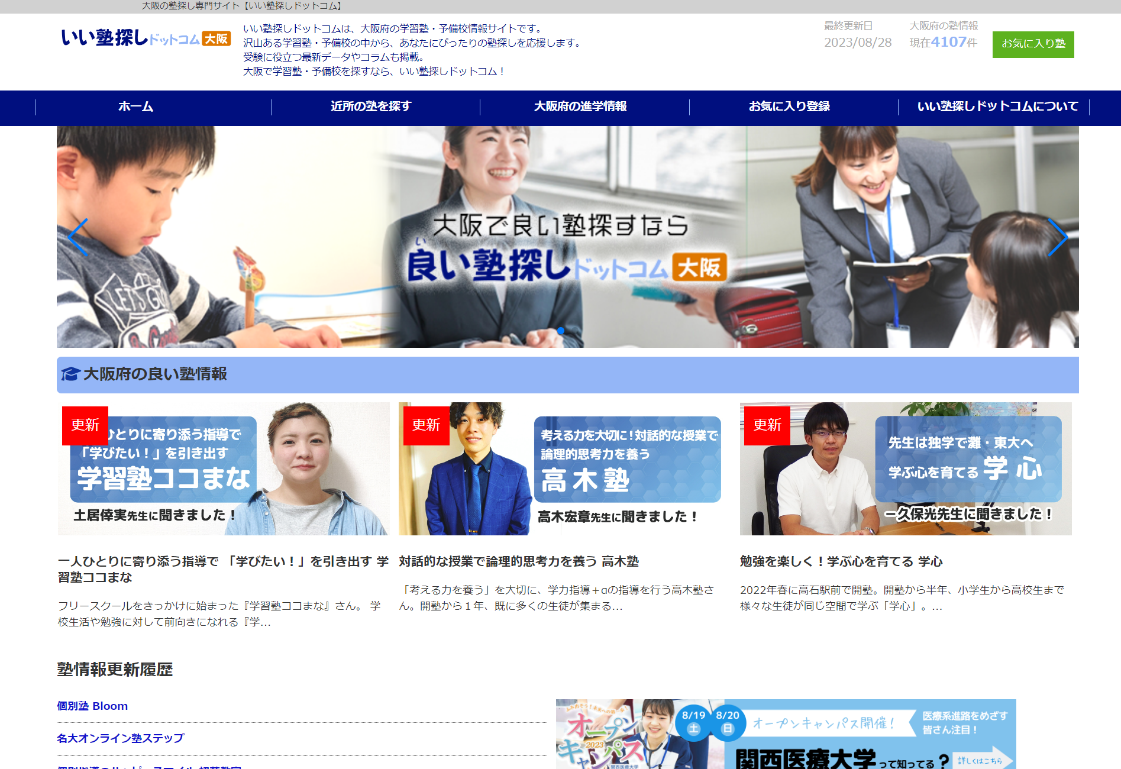
Task: Click the blue carousel indicator dot
Action: pyautogui.click(x=561, y=331)
